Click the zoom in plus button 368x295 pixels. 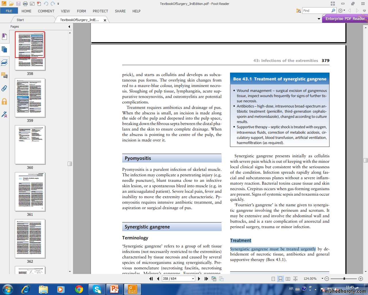point(361,279)
